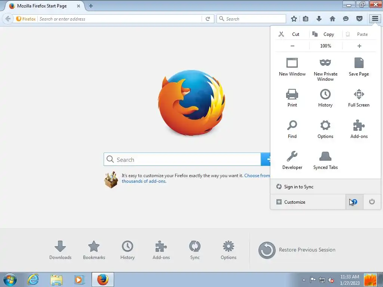Click Paste in the menu panel

point(359,34)
